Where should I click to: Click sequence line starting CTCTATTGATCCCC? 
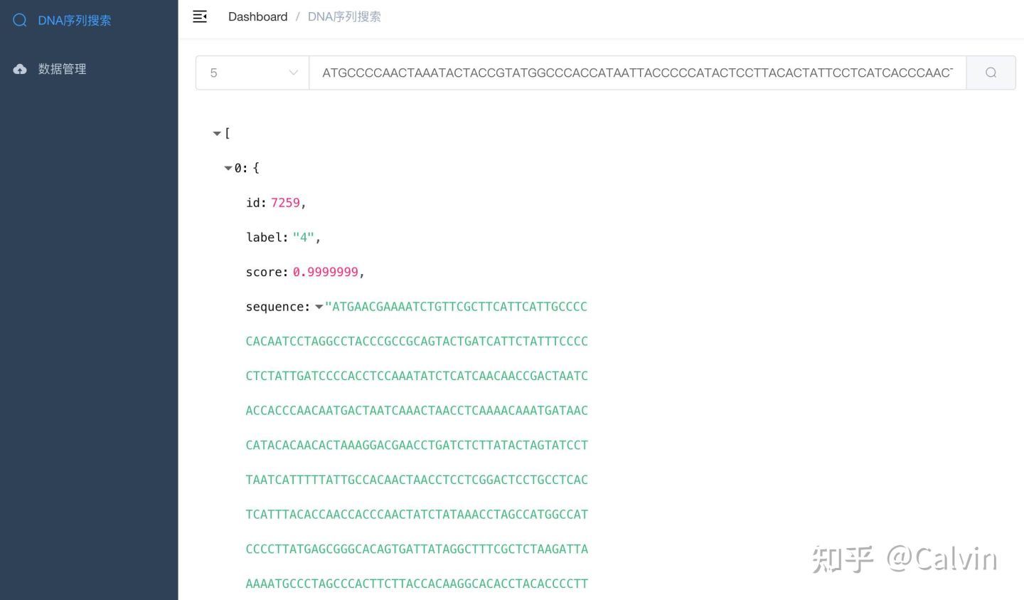pyautogui.click(x=417, y=376)
